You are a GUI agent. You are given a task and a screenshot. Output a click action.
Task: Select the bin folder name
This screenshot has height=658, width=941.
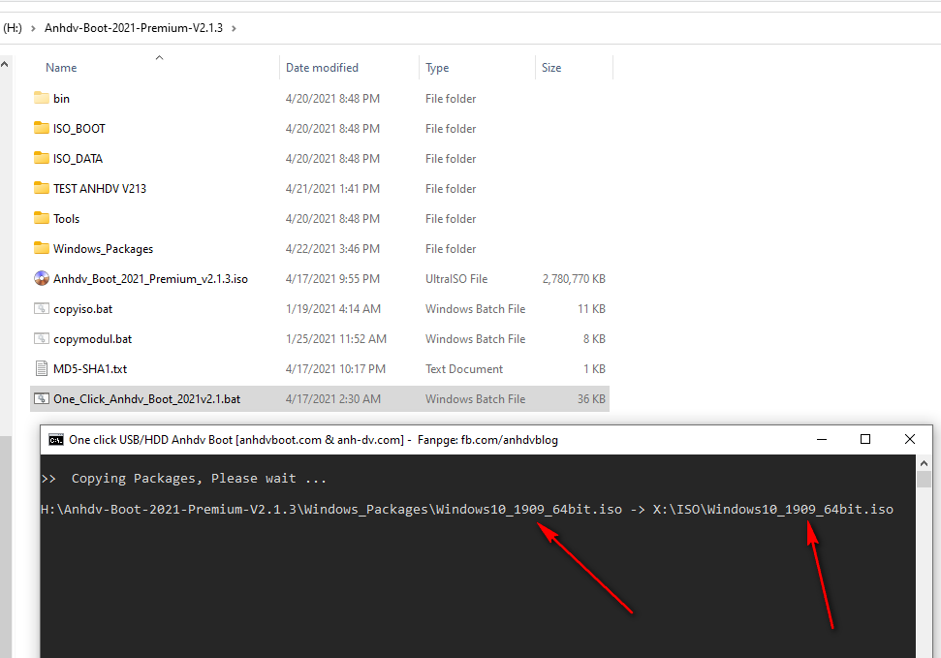click(61, 99)
